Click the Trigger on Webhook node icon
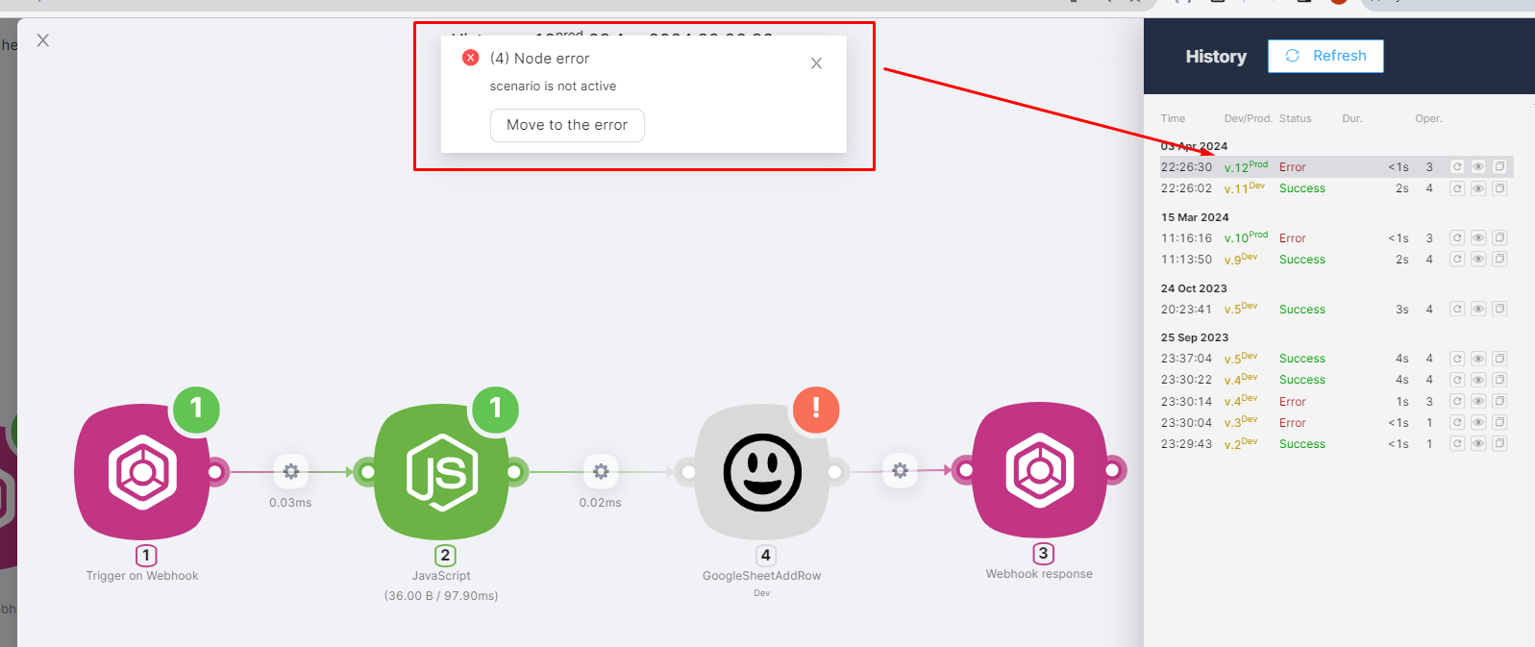1535x647 pixels. [x=142, y=471]
